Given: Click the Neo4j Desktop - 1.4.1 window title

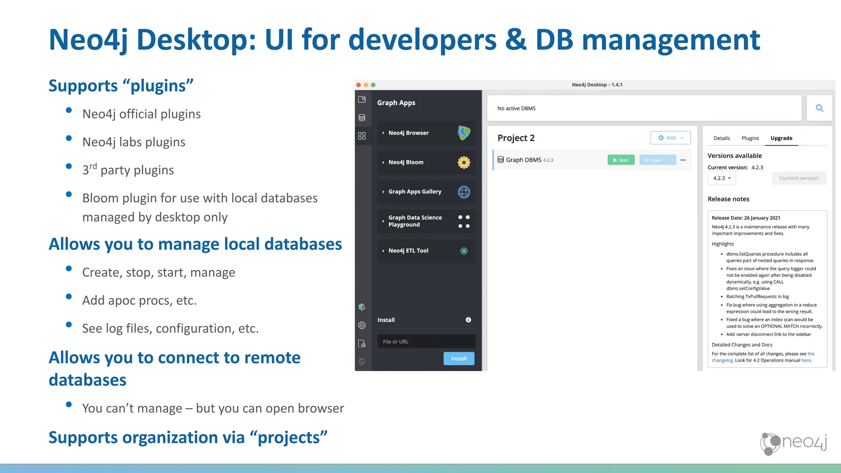Looking at the screenshot, I should point(597,85).
